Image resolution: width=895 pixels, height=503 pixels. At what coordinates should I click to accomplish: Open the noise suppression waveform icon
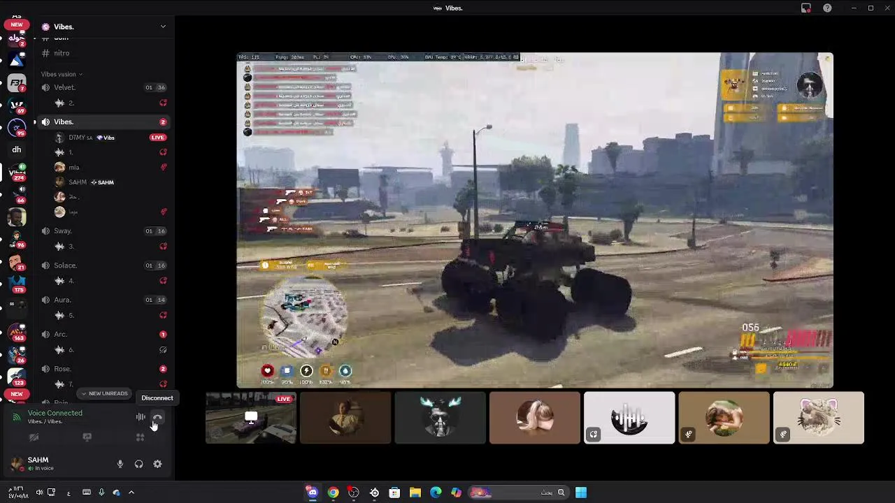[141, 418]
